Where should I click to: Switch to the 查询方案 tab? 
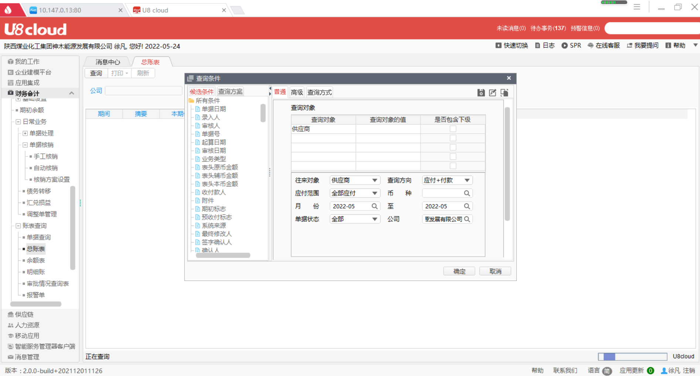point(230,91)
